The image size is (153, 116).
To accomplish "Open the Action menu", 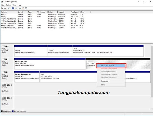I will (8, 5).
